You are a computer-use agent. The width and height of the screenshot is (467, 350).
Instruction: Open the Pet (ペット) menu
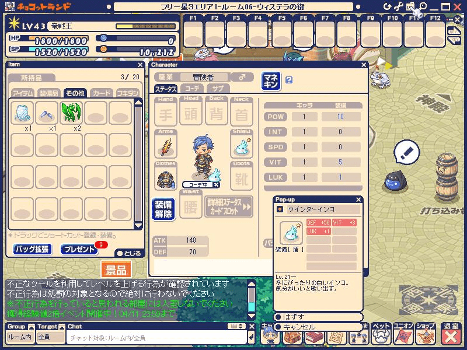(381, 334)
